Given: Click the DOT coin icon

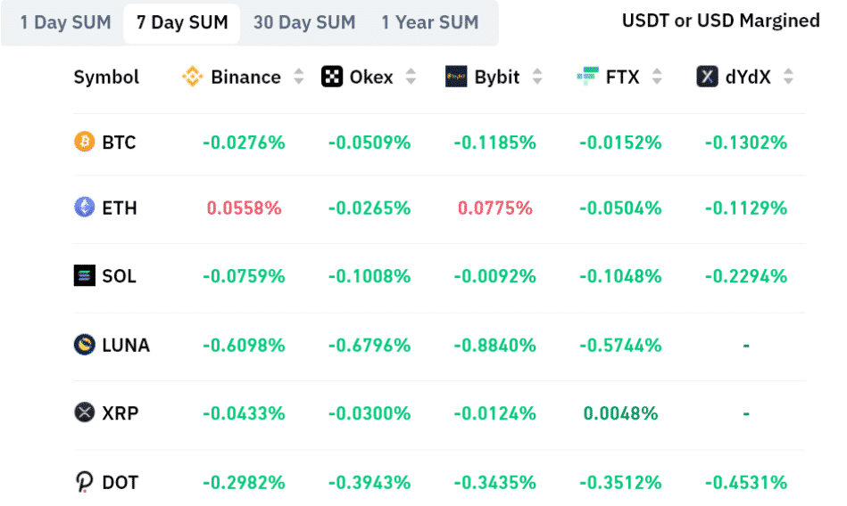Looking at the screenshot, I should [84, 482].
